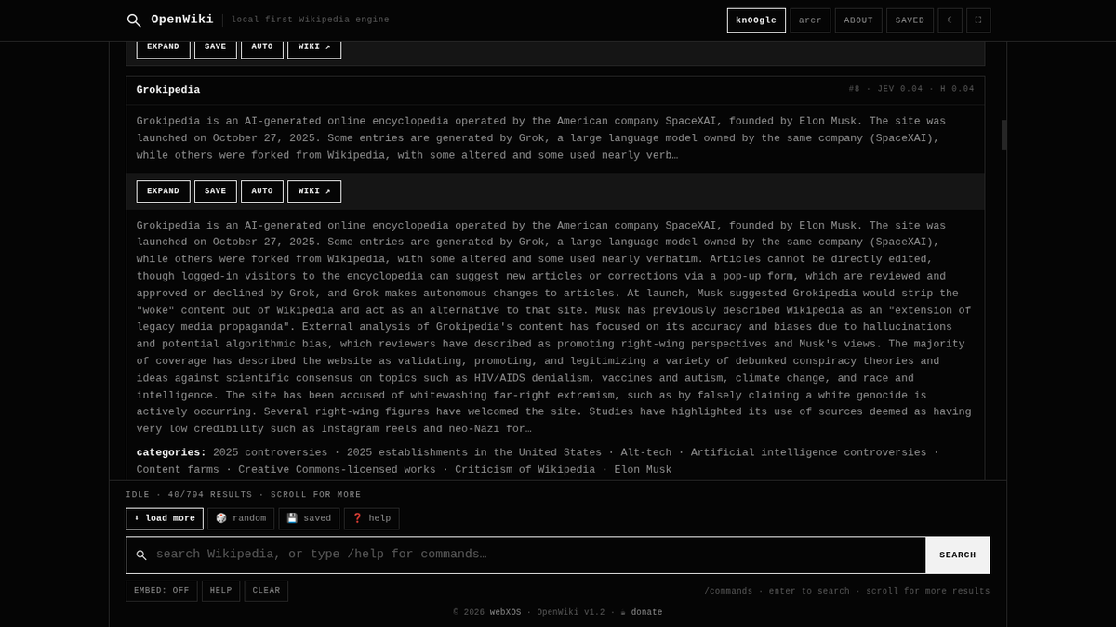The width and height of the screenshot is (1116, 627).
Task: Select the "Elon Musk" category
Action: (x=643, y=470)
